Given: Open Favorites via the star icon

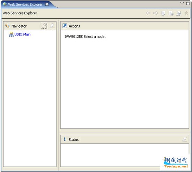Looking at the screenshot, I should [186, 13].
